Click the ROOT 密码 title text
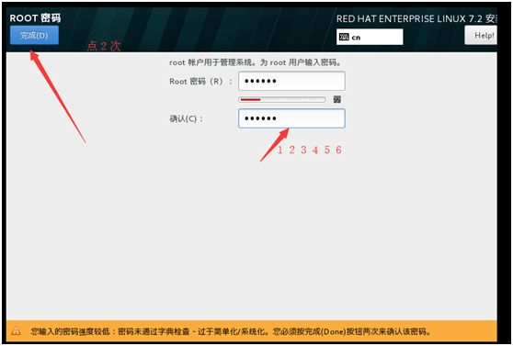The image size is (513, 346). [x=35, y=18]
